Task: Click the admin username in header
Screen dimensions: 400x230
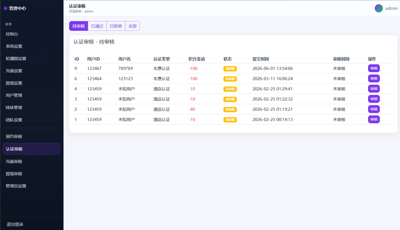Action: coord(391,8)
